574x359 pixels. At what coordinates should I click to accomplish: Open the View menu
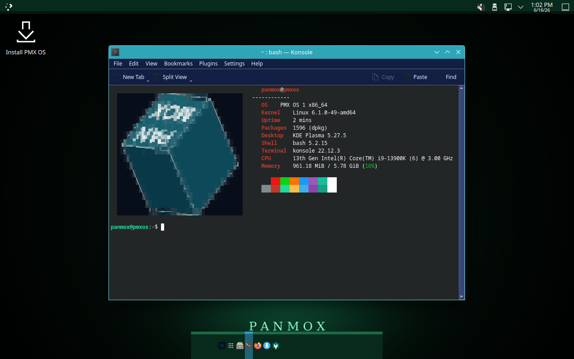(152, 64)
